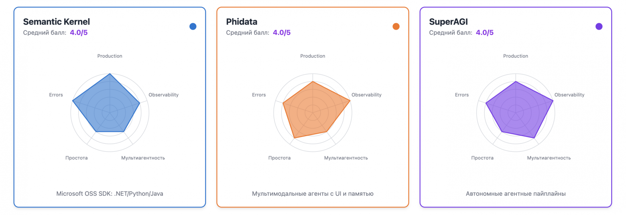The height and width of the screenshot is (215, 626).
Task: Select the Observability axis label in Phidata chart
Action: click(366, 95)
